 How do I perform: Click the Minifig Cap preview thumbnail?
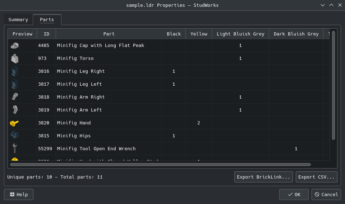(x=14, y=46)
